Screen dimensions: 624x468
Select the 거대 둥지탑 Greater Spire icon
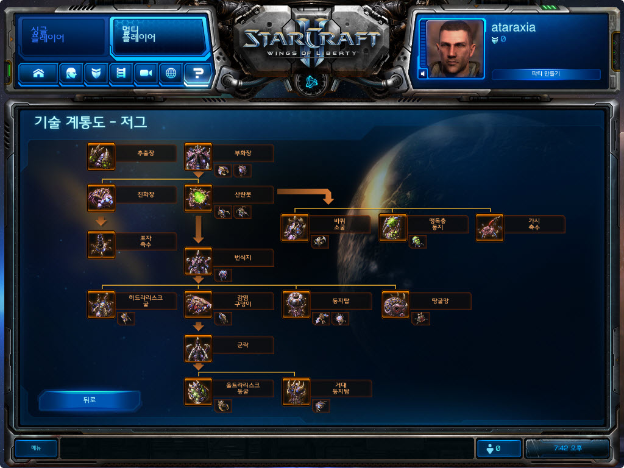pyautogui.click(x=296, y=392)
